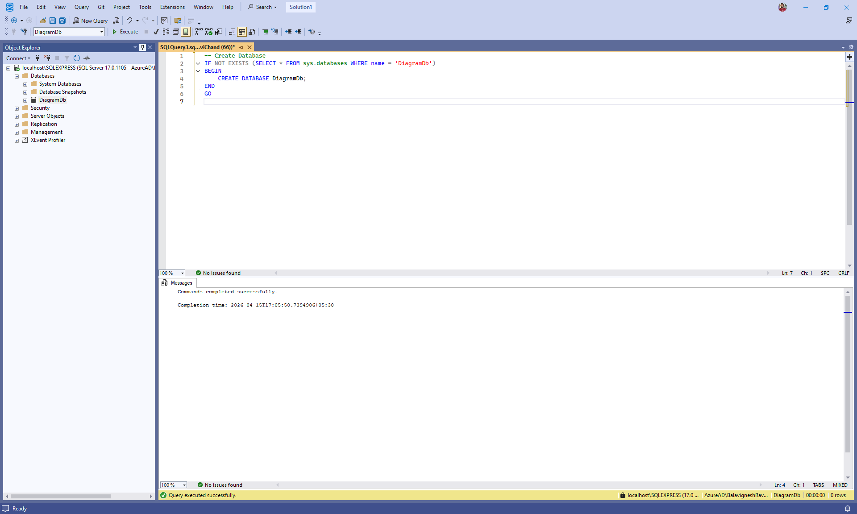Click the Decrease Indent icon
The image size is (857, 514).
click(x=288, y=32)
